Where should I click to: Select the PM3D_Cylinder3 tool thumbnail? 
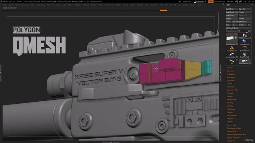tap(244, 36)
